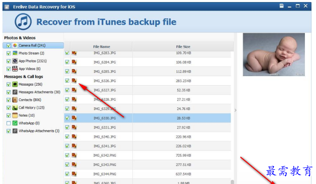This screenshot has width=316, height=184.
Task: Uncheck the Messages checkbox
Action: pyautogui.click(x=9, y=84)
